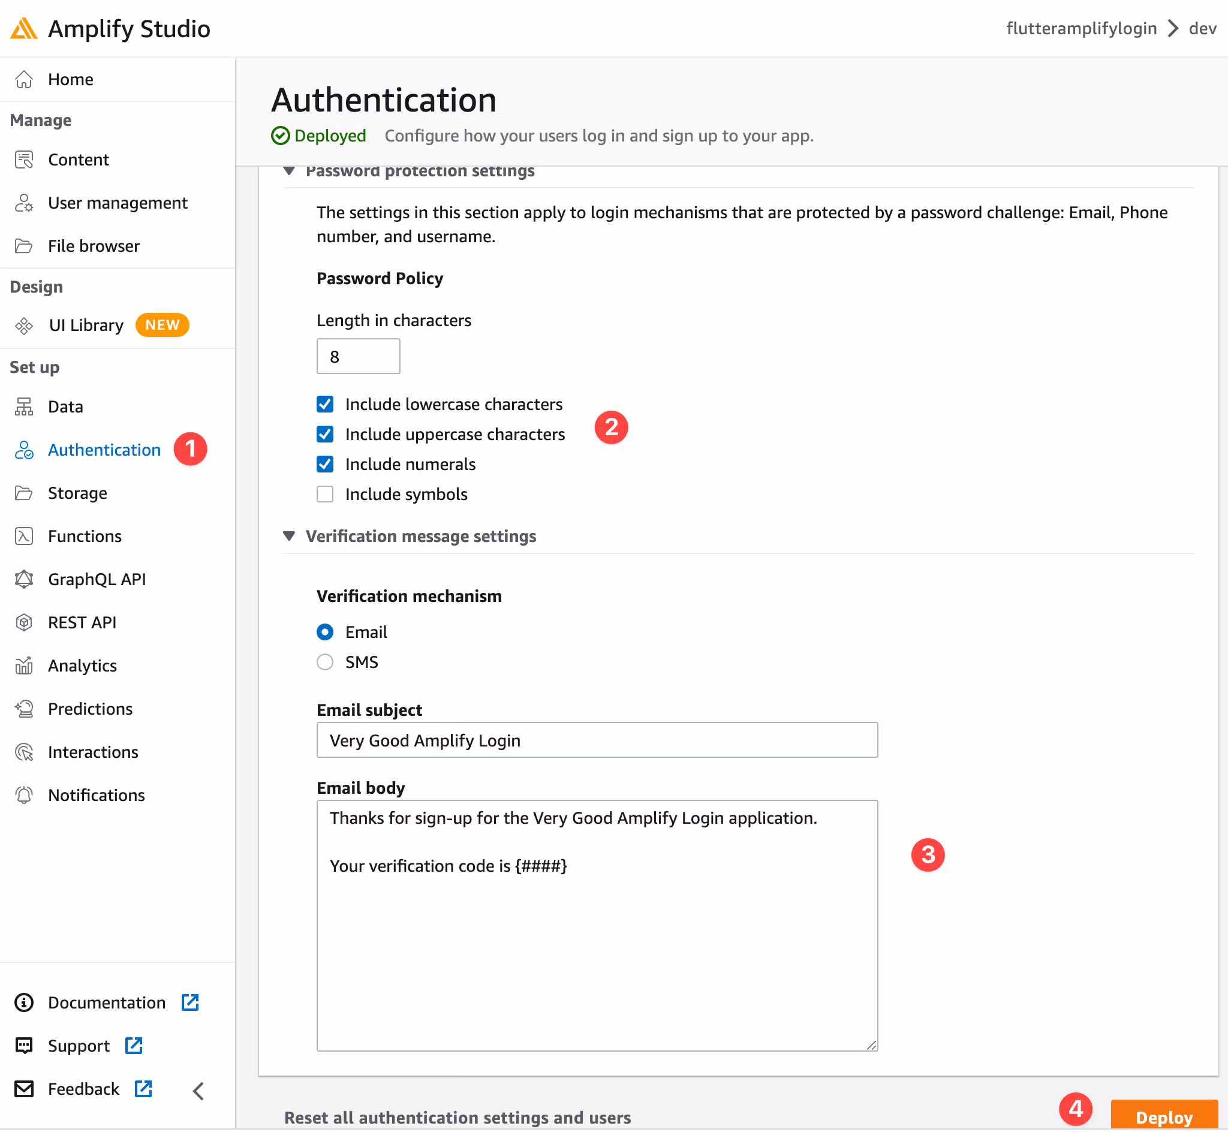The width and height of the screenshot is (1228, 1132).
Task: Click the GraphQL API sidebar icon
Action: (24, 579)
